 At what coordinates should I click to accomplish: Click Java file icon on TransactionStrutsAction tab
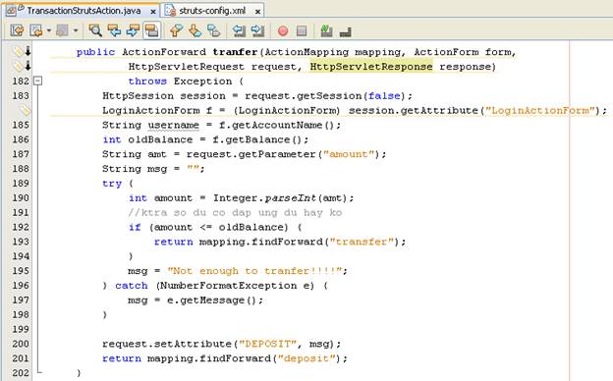[x=13, y=10]
